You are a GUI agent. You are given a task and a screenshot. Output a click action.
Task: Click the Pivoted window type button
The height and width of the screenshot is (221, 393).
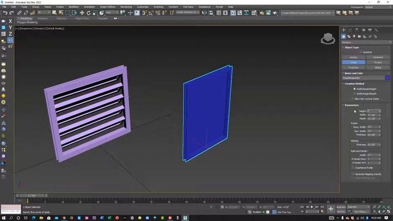click(x=378, y=63)
